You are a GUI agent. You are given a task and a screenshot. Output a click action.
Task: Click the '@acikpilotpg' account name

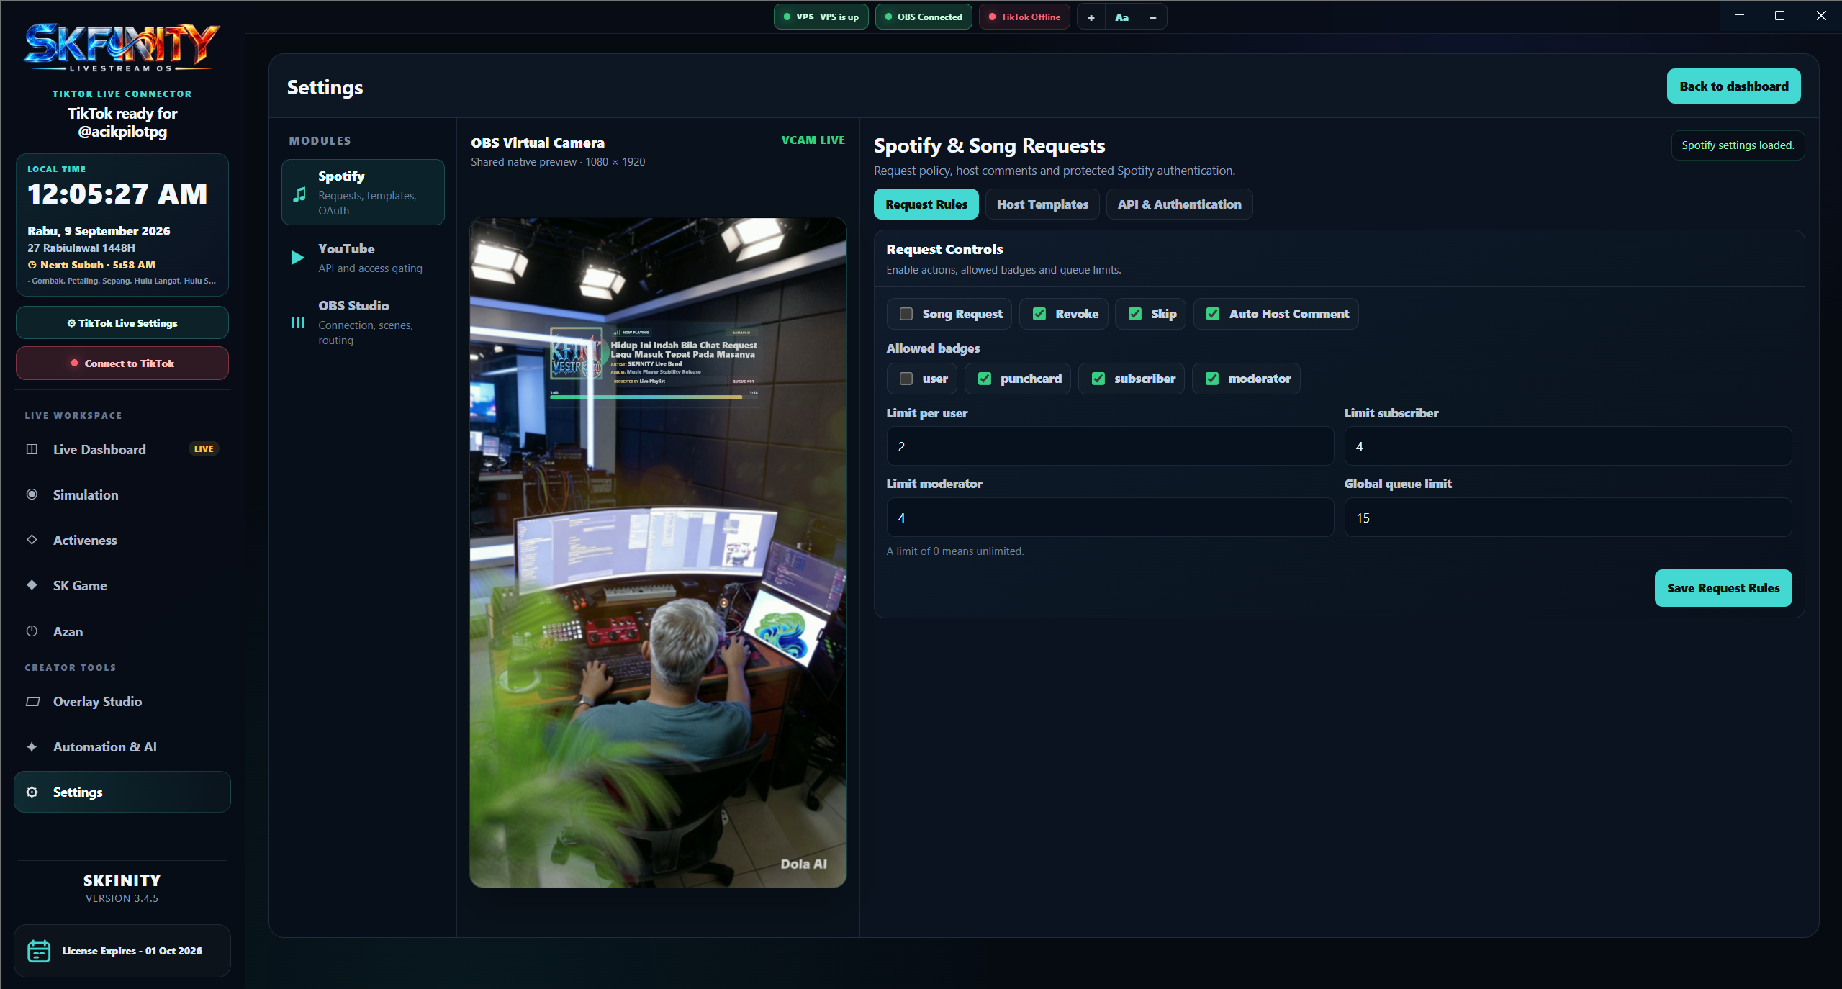(122, 132)
